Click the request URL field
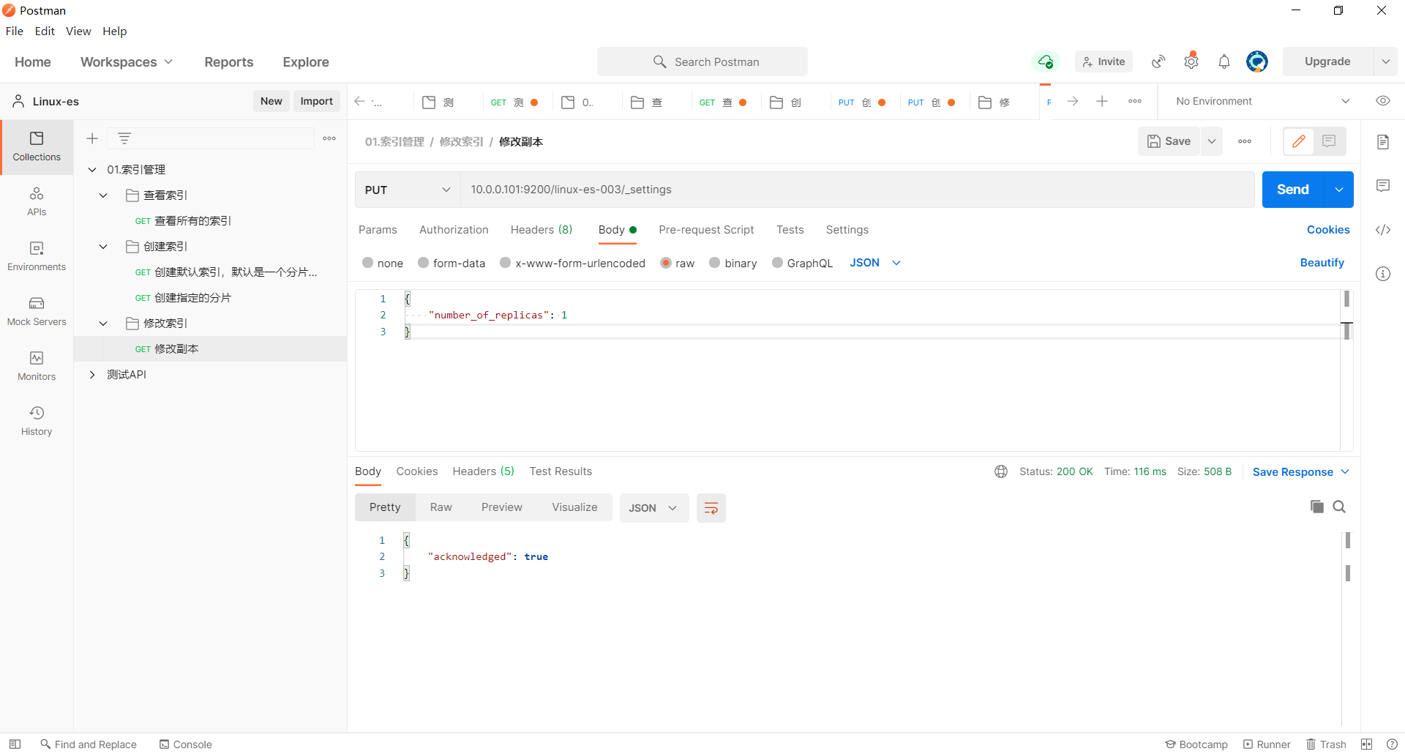This screenshot has width=1405, height=754. 858,190
